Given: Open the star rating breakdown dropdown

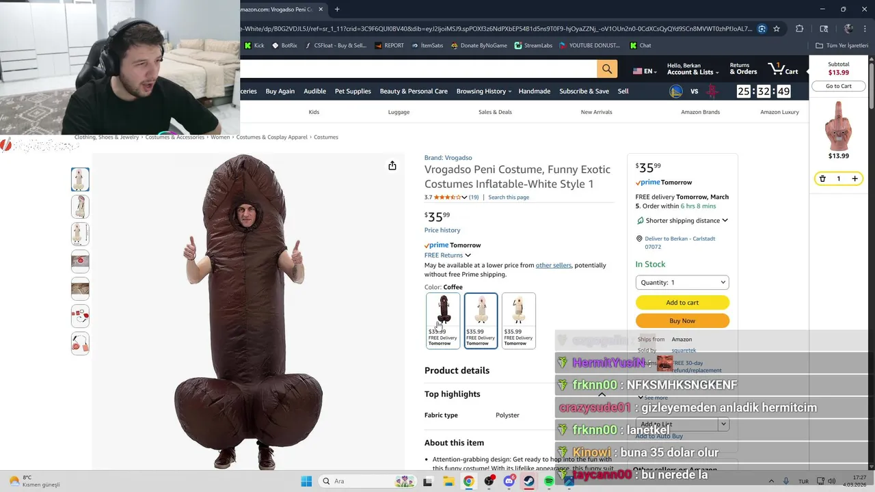Looking at the screenshot, I should 464,197.
